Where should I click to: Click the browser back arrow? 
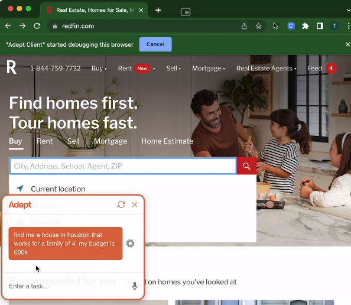(x=8, y=26)
